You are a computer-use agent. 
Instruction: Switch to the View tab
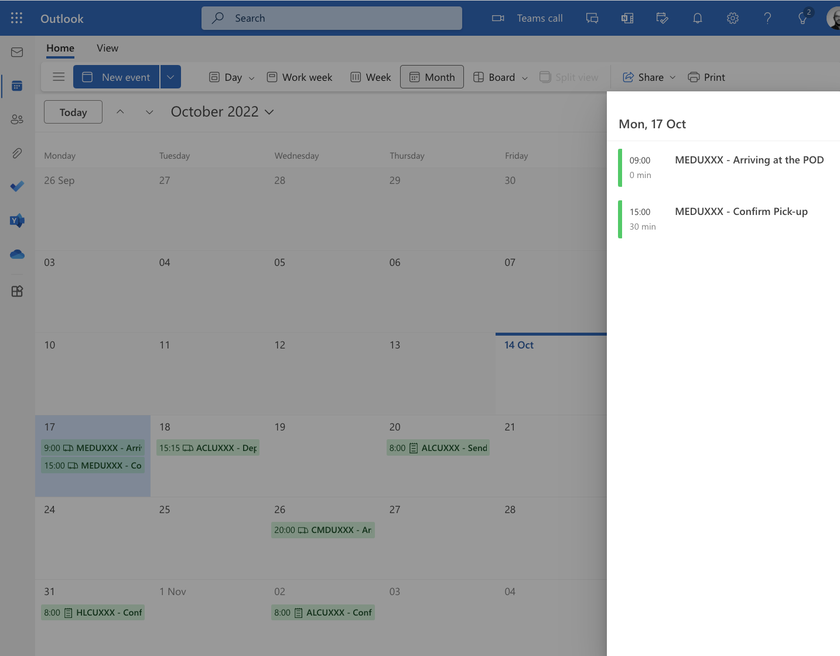[x=107, y=48]
